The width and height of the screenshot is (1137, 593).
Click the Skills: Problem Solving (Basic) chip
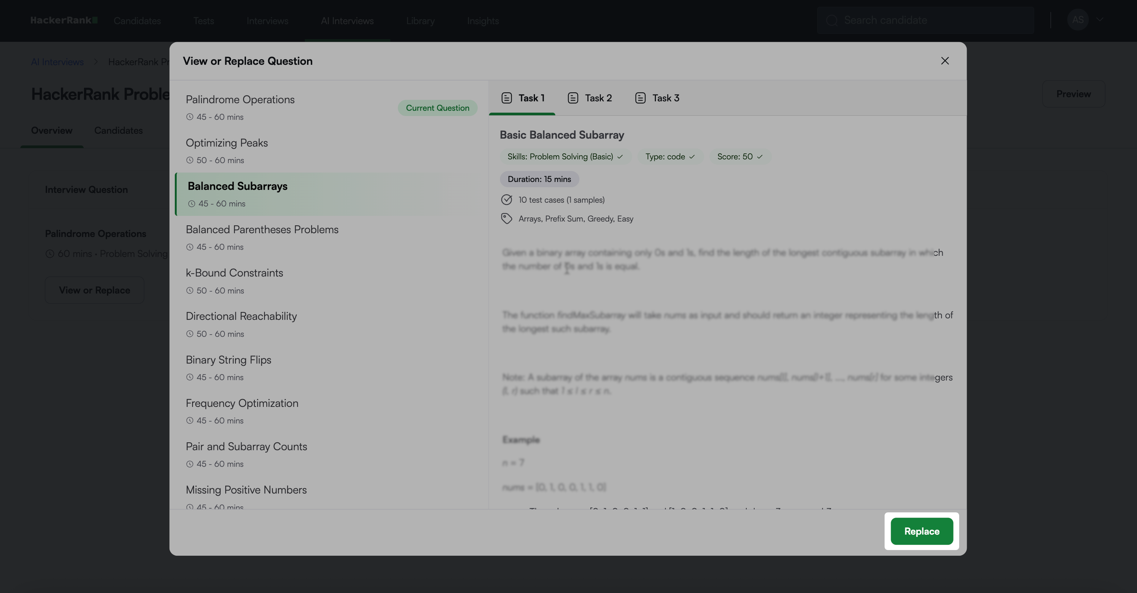(565, 157)
